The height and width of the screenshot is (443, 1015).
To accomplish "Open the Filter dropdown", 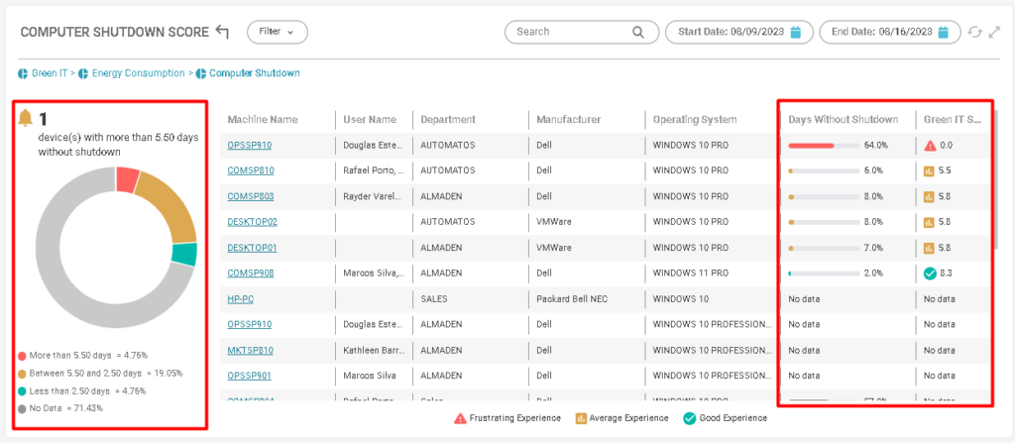I will click(277, 32).
